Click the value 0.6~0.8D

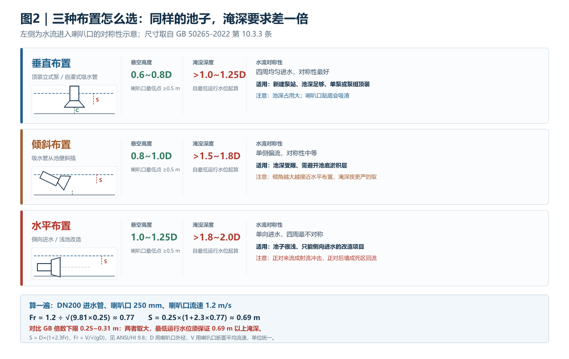(151, 75)
